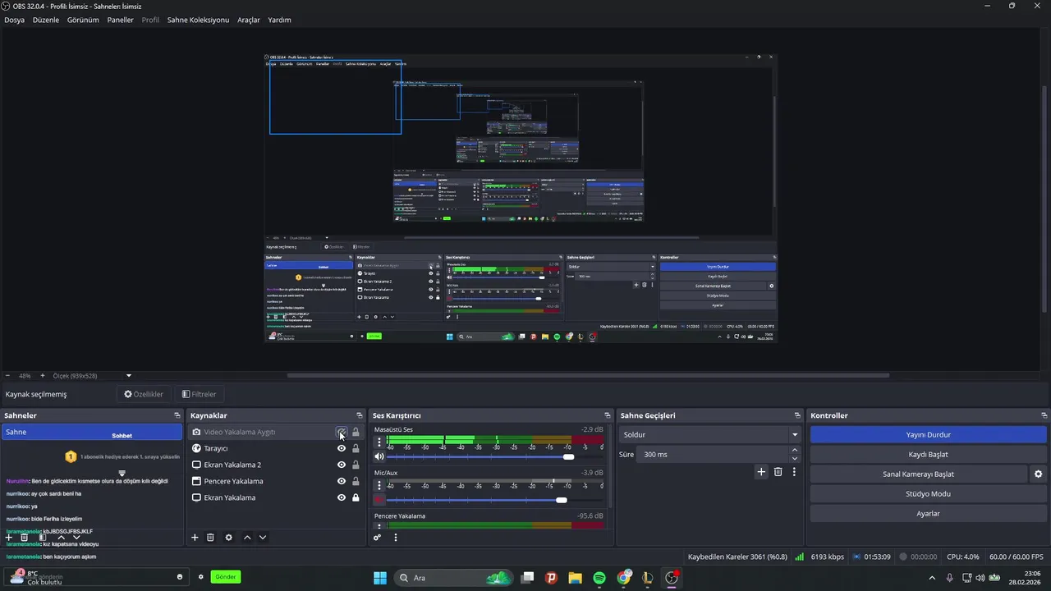Hide the Pencere Yakalama source
The image size is (1051, 591).
point(342,481)
